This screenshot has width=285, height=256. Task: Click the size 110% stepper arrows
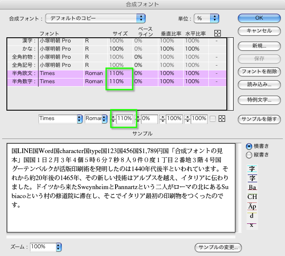tap(113, 119)
